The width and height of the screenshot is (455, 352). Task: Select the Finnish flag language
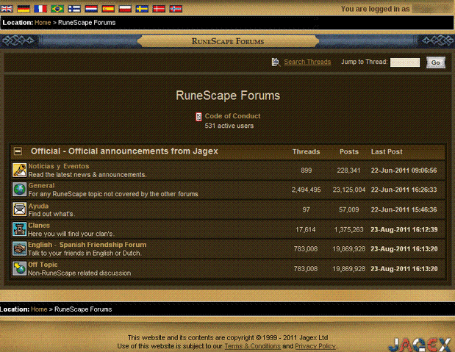tap(74, 9)
